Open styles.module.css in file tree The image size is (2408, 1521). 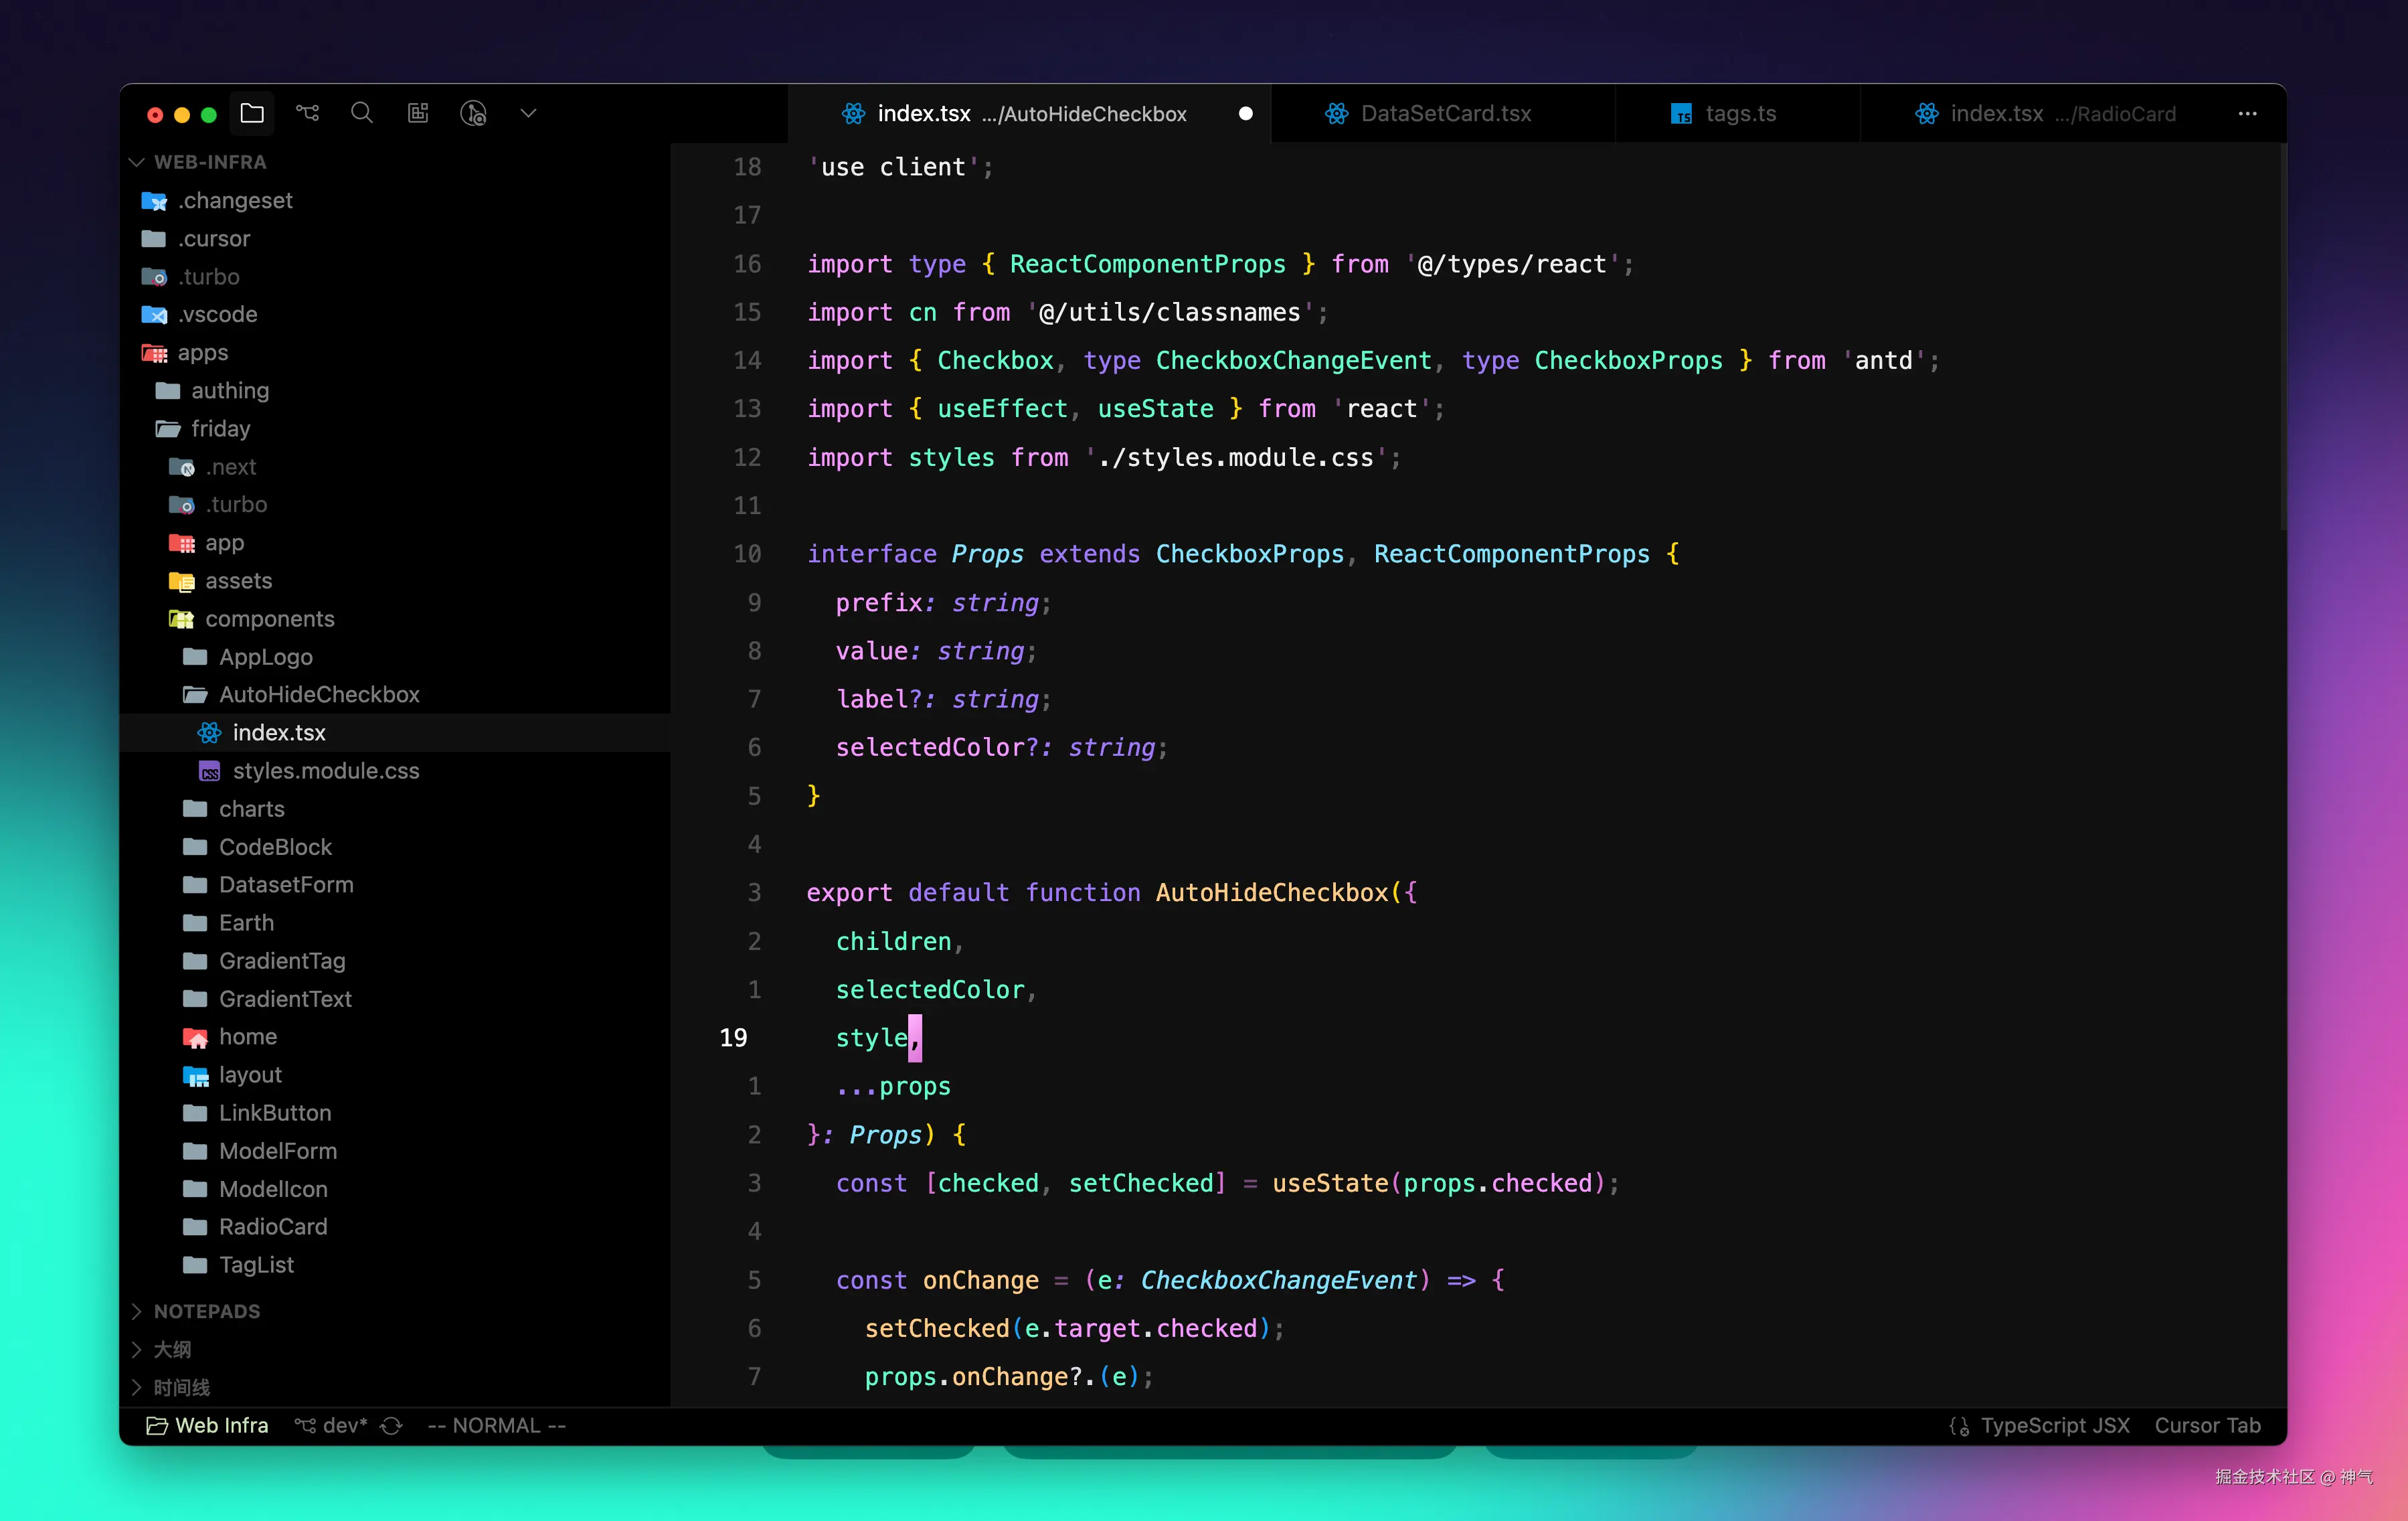point(325,771)
